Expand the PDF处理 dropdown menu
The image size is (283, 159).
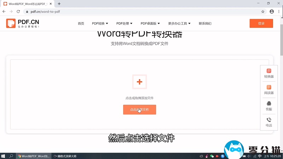[124, 24]
